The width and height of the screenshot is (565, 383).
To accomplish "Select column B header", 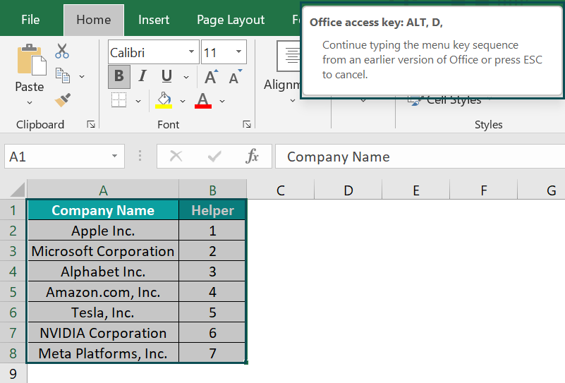I will tap(212, 190).
